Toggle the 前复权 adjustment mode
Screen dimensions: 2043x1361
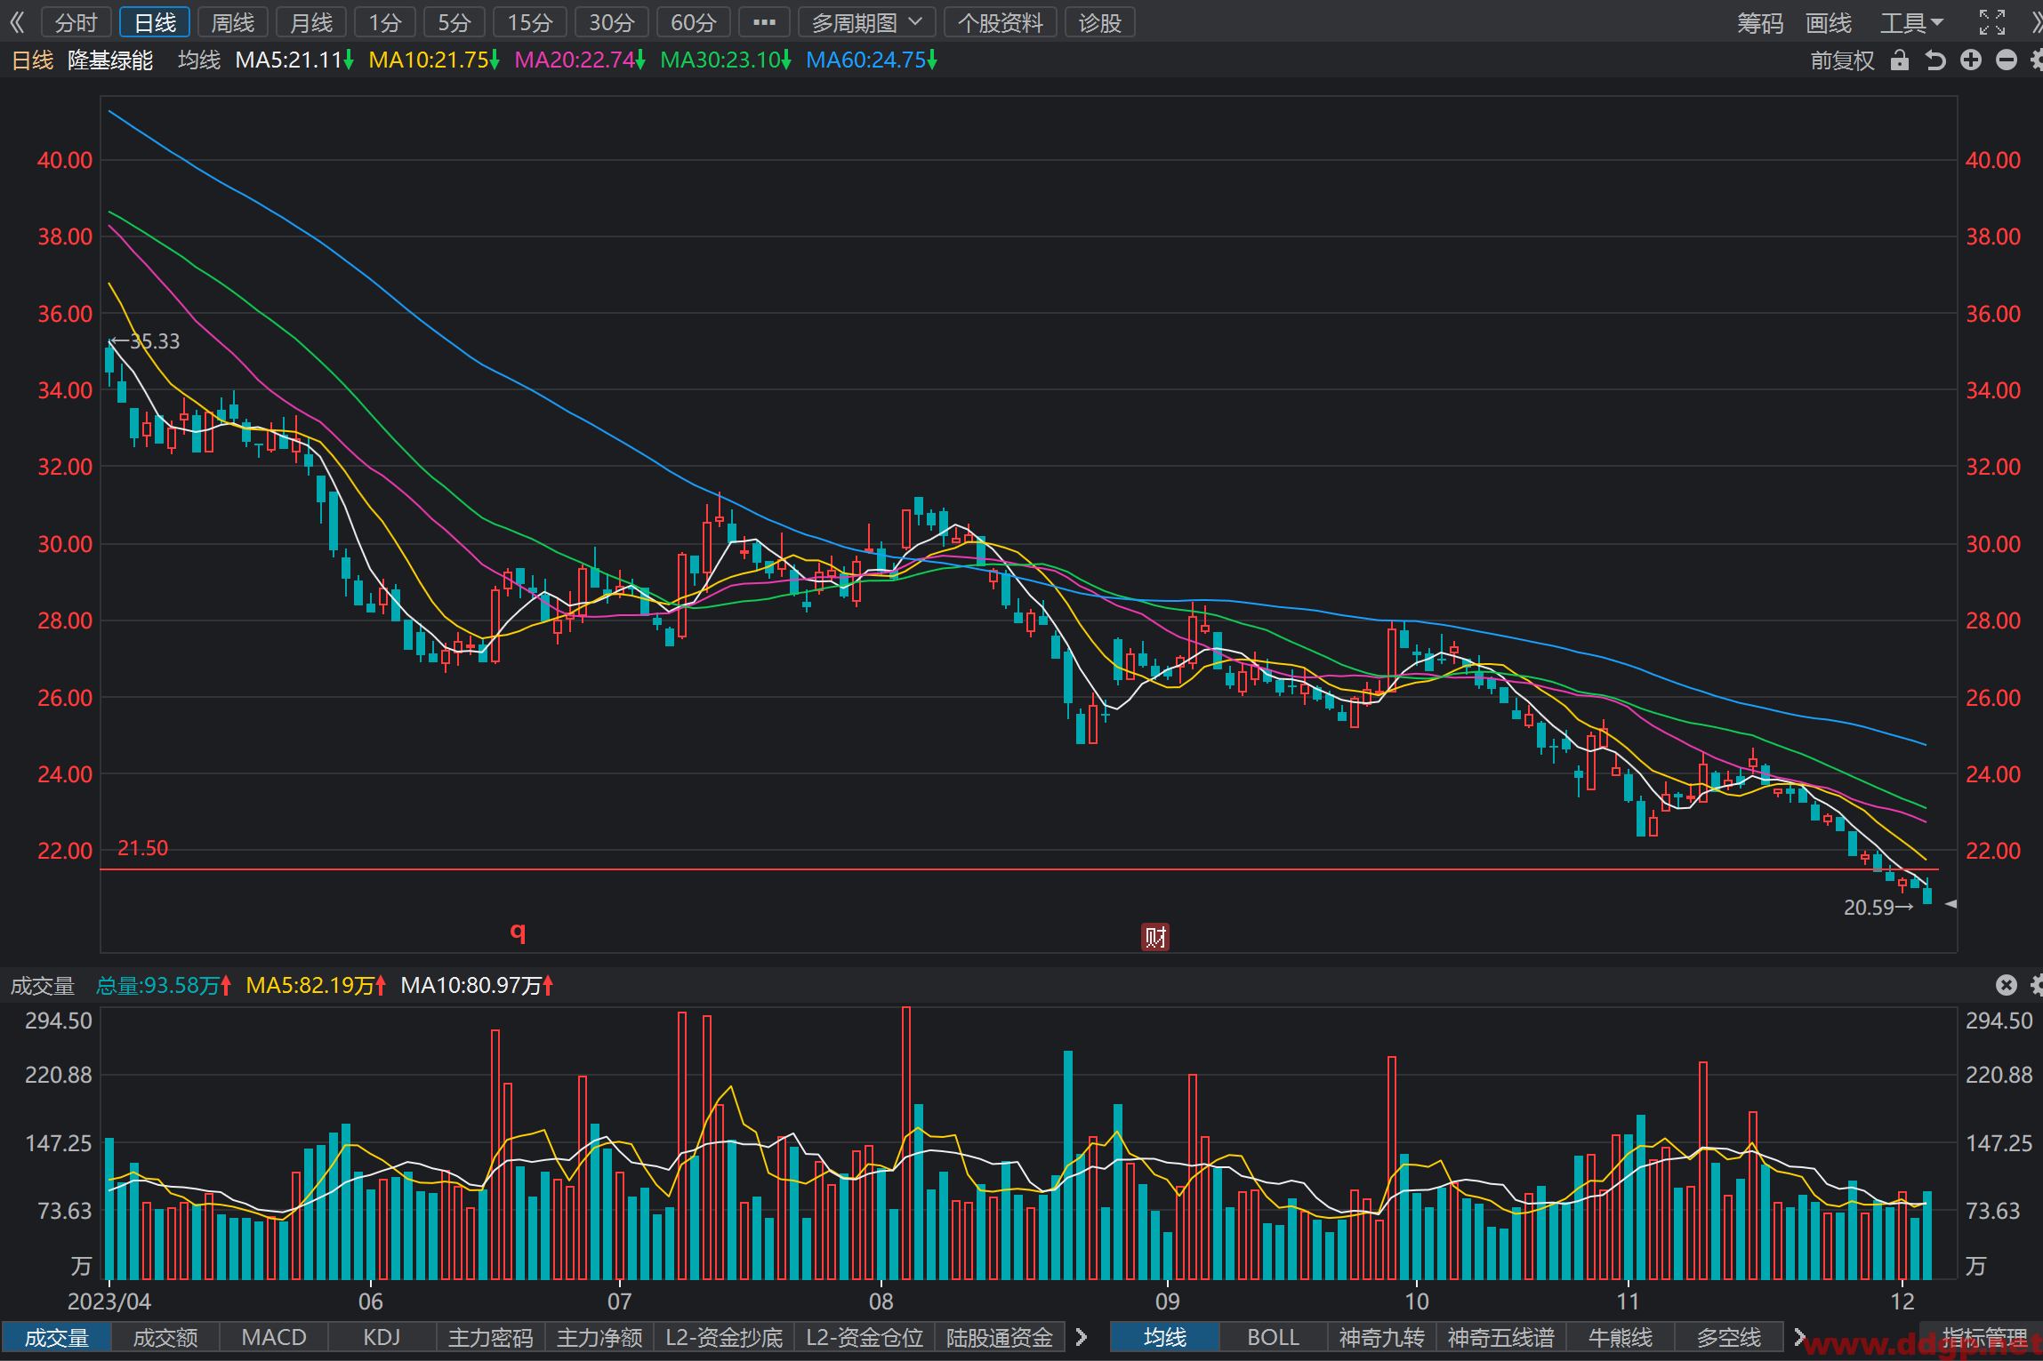[1842, 60]
